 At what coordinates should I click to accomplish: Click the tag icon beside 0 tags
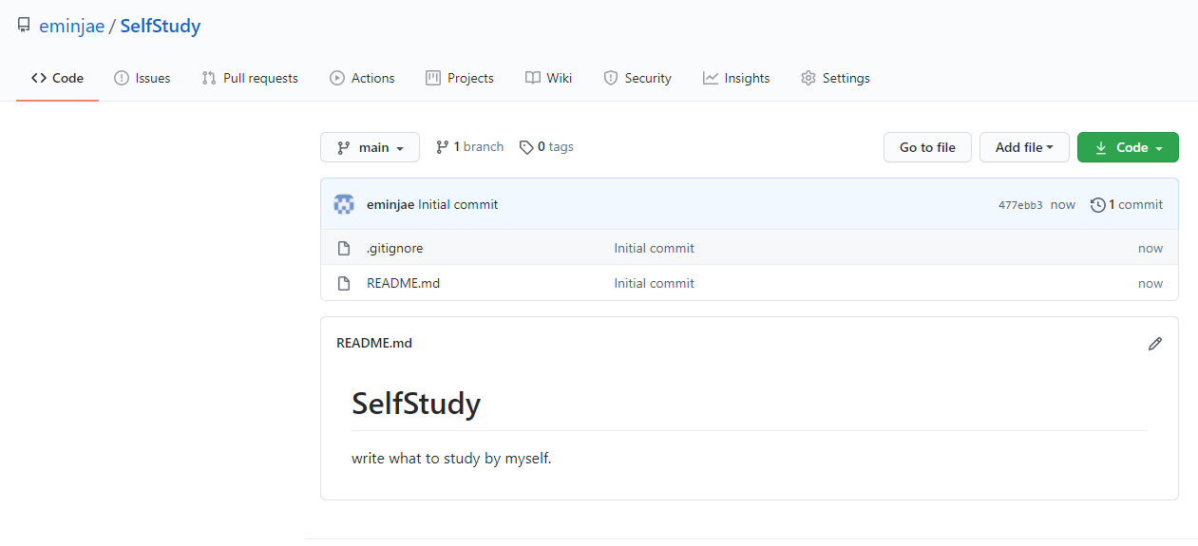526,147
